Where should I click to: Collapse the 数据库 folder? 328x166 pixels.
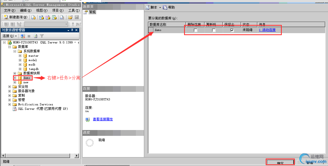9,47
